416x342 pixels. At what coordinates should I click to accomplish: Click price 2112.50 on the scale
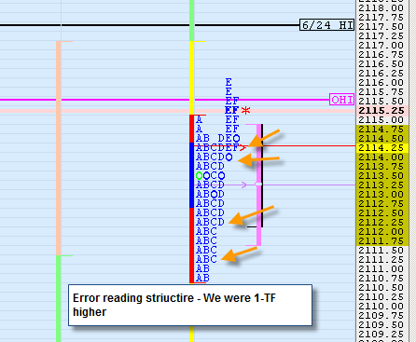click(x=381, y=213)
